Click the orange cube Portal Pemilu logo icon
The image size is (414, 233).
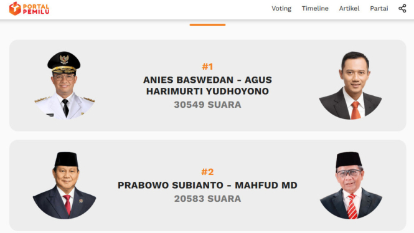15,9
